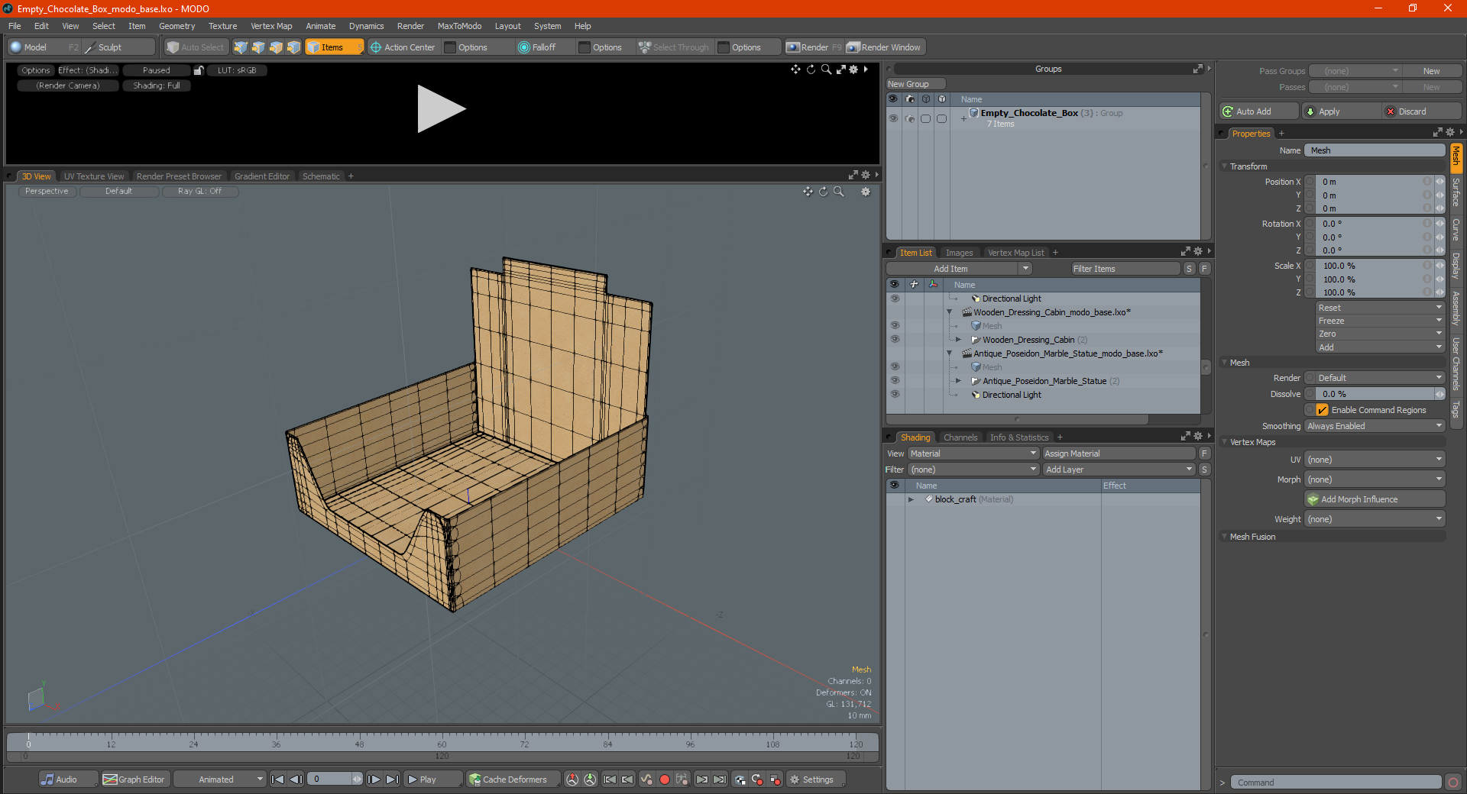Toggle visibility of Wooden_Dressing_Cabin item
The height and width of the screenshot is (794, 1467).
895,340
